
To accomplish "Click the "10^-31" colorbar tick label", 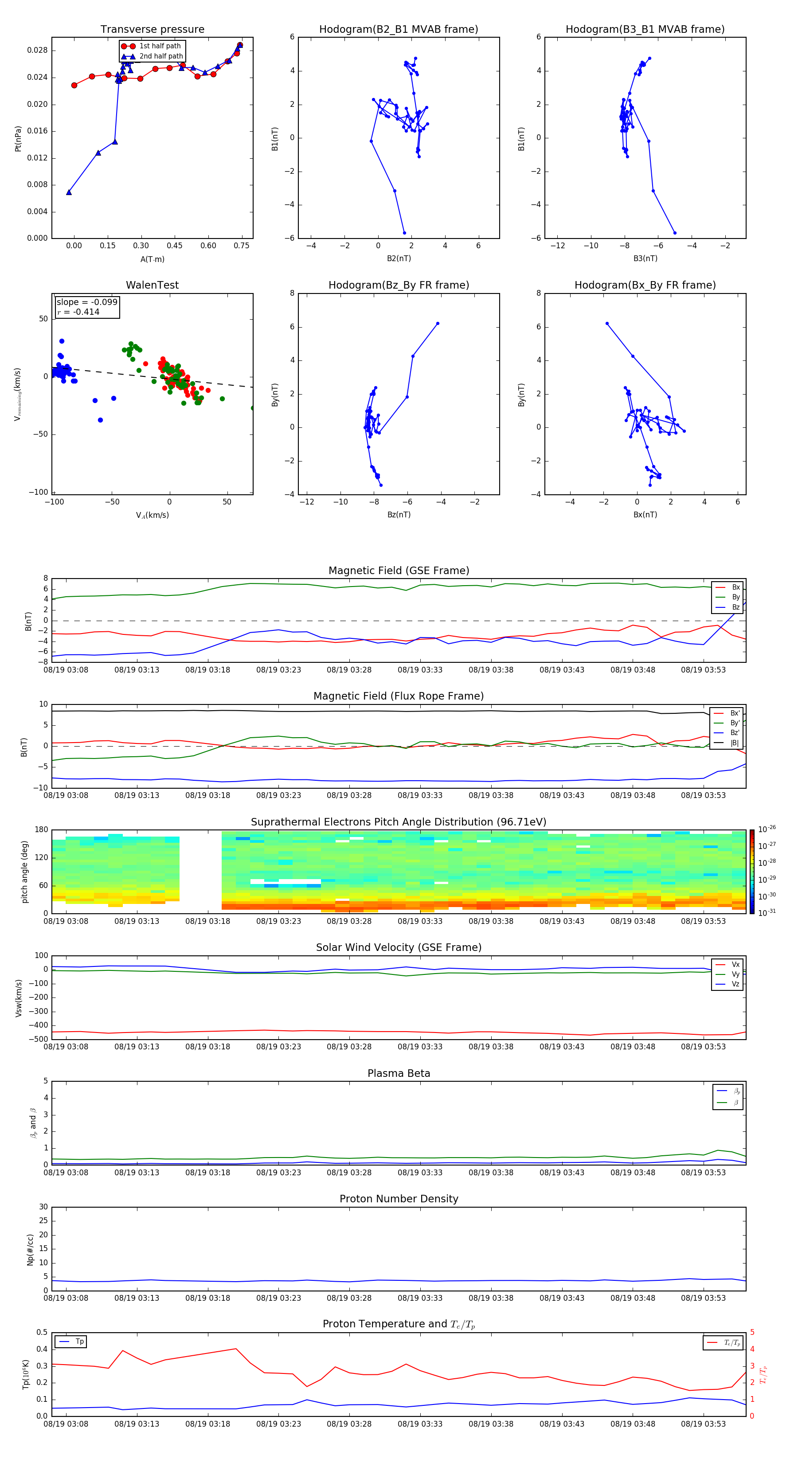I will (x=767, y=913).
